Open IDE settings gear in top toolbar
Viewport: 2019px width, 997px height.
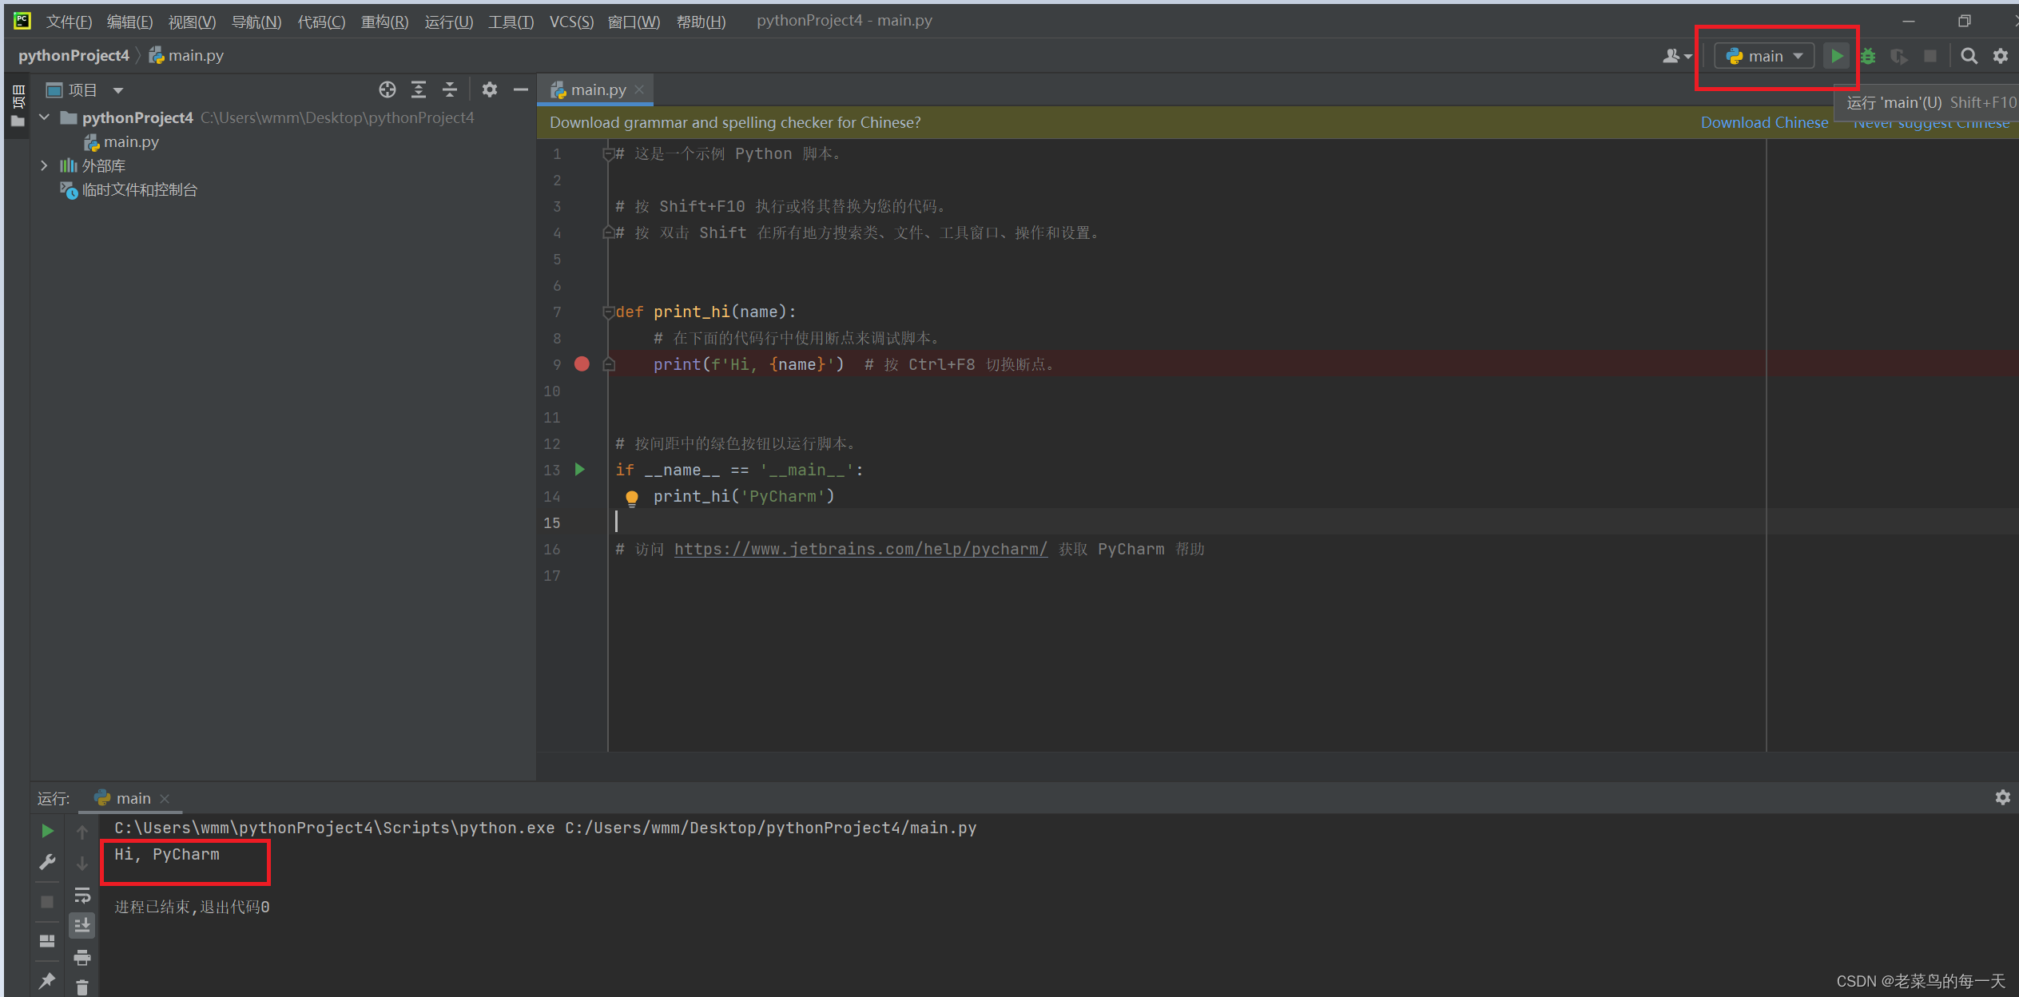(2001, 56)
